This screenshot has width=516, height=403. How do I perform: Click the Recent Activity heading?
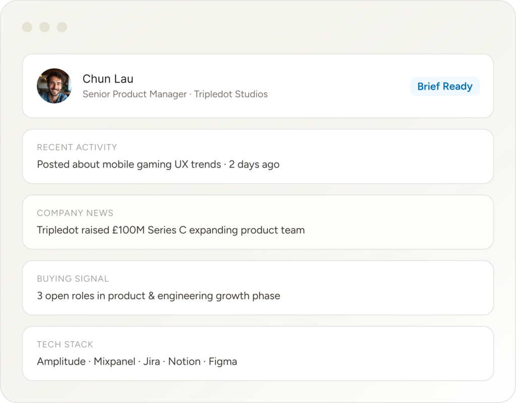tap(77, 147)
